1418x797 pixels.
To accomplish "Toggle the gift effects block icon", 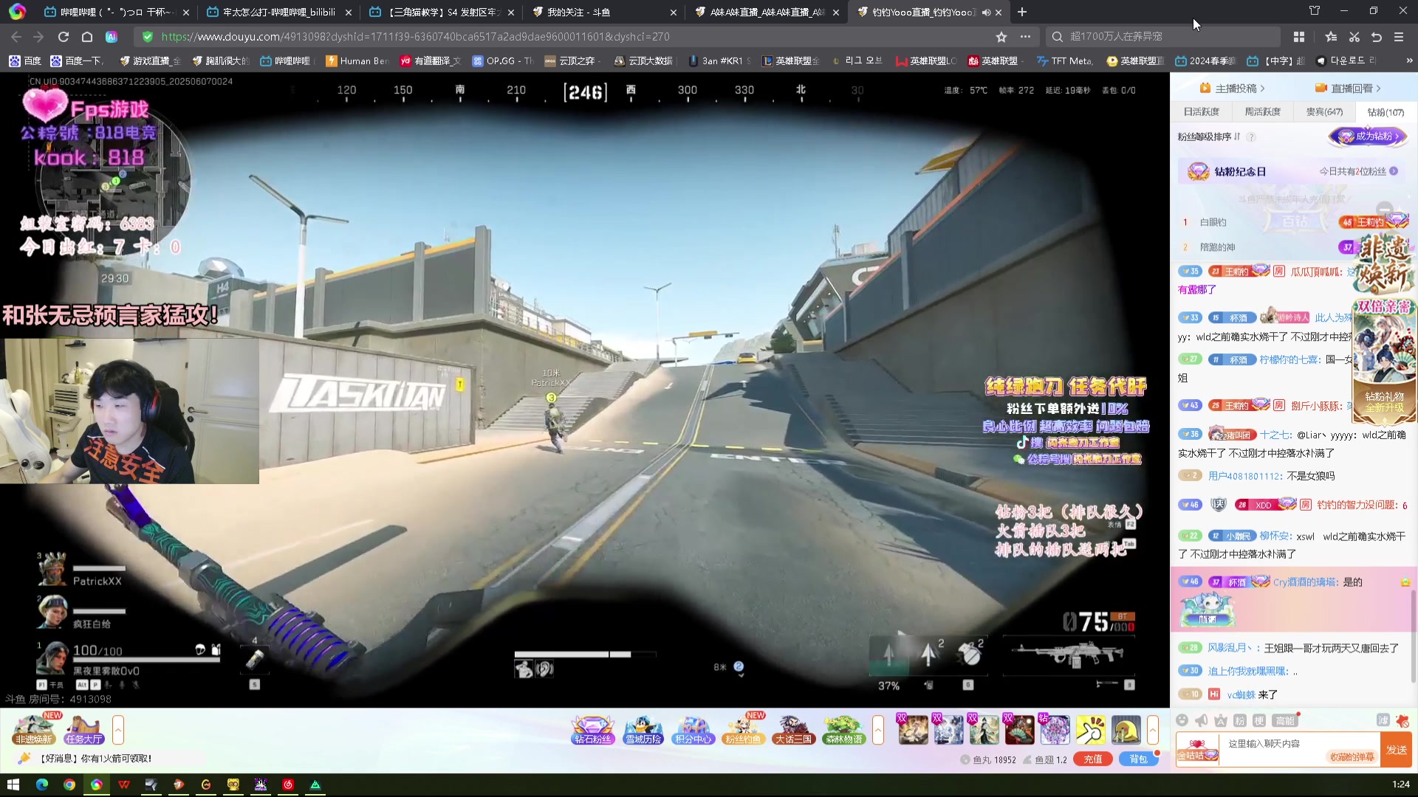I will (1402, 720).
